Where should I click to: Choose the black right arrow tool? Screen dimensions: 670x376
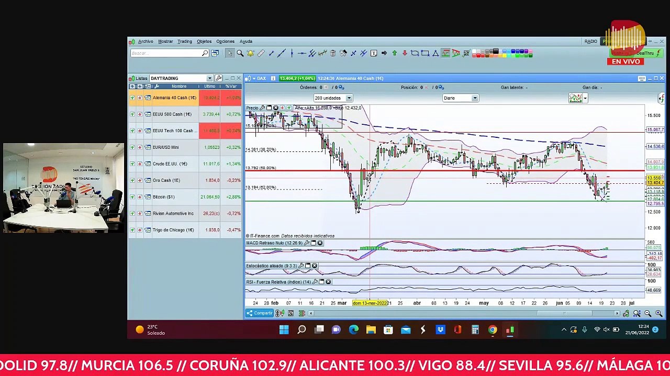click(x=384, y=53)
